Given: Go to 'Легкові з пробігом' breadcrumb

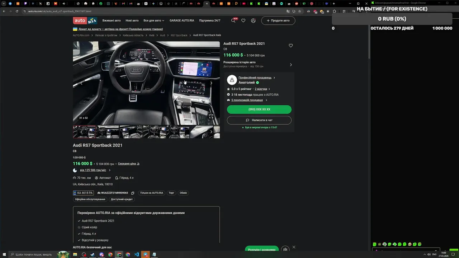Looking at the screenshot, I should (x=106, y=35).
